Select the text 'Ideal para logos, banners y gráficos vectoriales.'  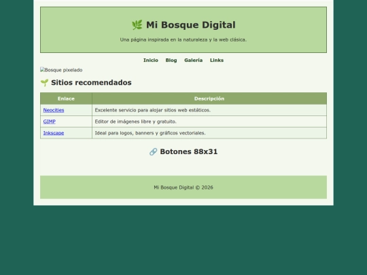150,133
